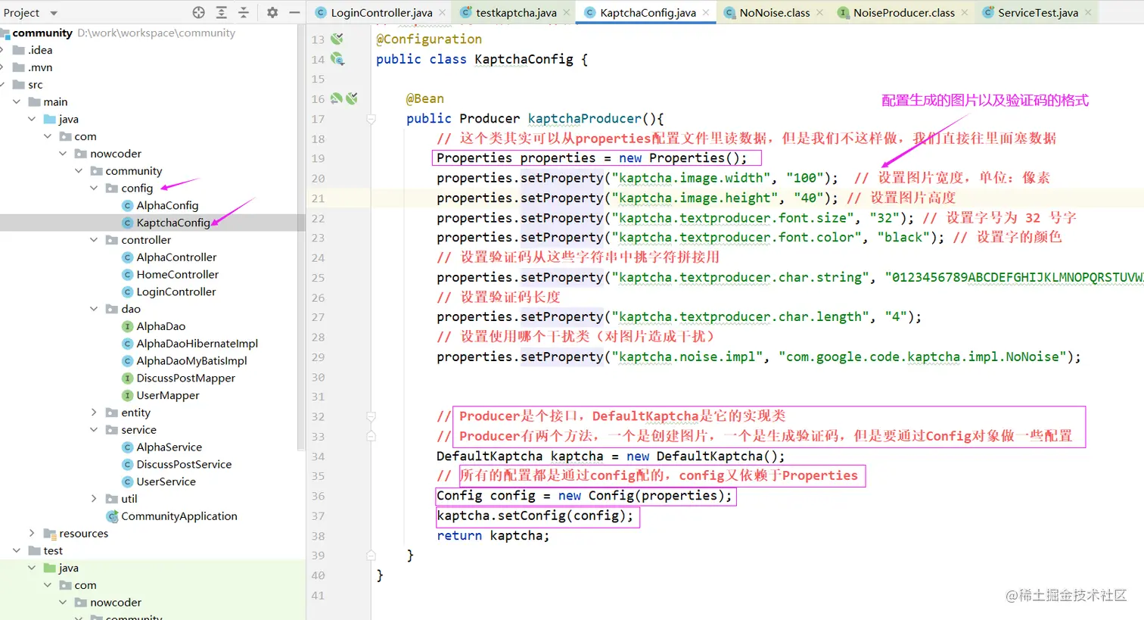Expand the resources folder
This screenshot has width=1144, height=620.
click(x=32, y=534)
